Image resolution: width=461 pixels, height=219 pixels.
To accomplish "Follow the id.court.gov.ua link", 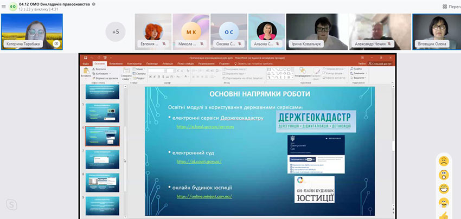I will (x=199, y=161).
